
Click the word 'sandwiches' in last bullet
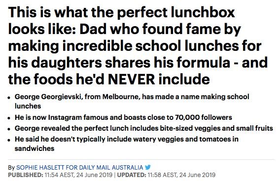click(35, 148)
